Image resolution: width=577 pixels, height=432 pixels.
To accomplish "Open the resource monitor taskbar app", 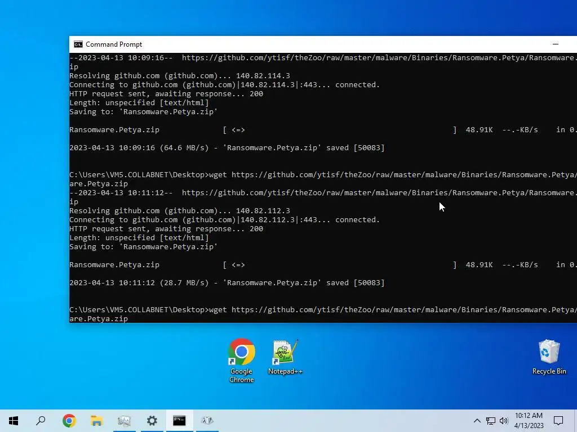I will click(x=124, y=421).
